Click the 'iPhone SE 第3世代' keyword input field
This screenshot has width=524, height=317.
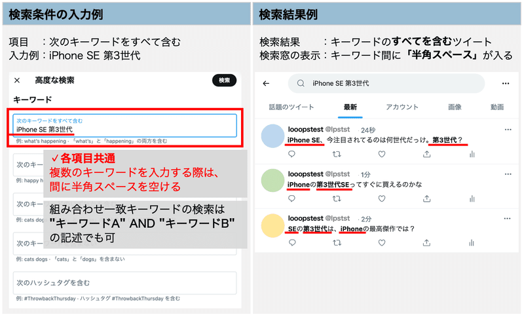tap(124, 126)
